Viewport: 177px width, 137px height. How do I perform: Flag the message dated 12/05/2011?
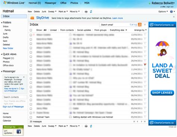tap(145, 35)
